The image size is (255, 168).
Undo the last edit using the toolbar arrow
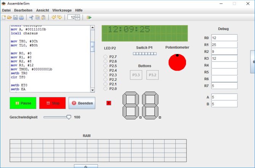[54, 17]
